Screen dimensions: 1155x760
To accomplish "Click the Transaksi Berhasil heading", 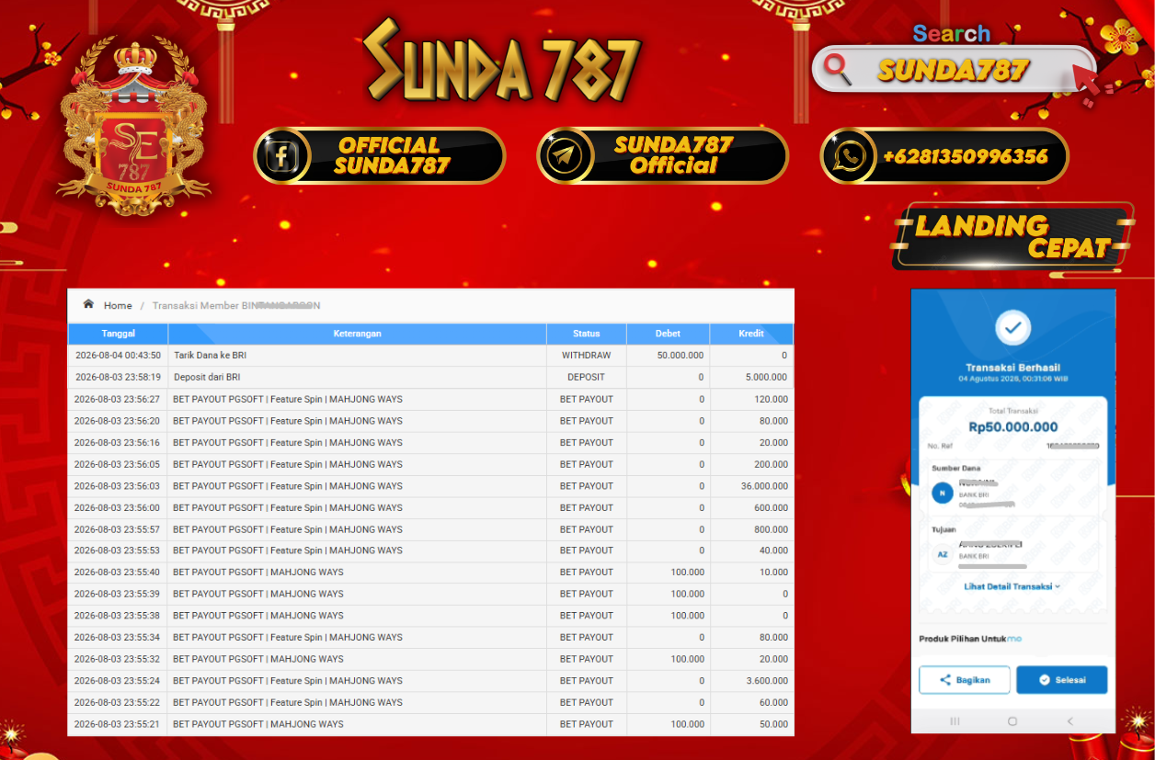I will [1012, 368].
